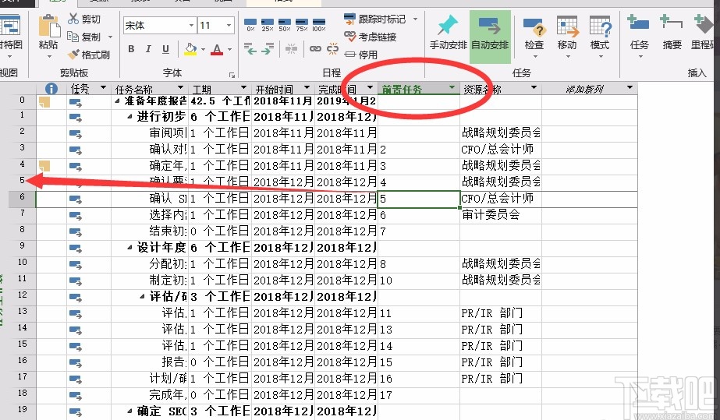Viewport: 720px width, 420px height.
Task: Toggle Respect Links (考虑链接)
Action: pos(371,37)
